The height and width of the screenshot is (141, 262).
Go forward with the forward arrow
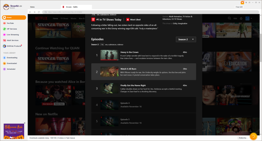[35, 12]
